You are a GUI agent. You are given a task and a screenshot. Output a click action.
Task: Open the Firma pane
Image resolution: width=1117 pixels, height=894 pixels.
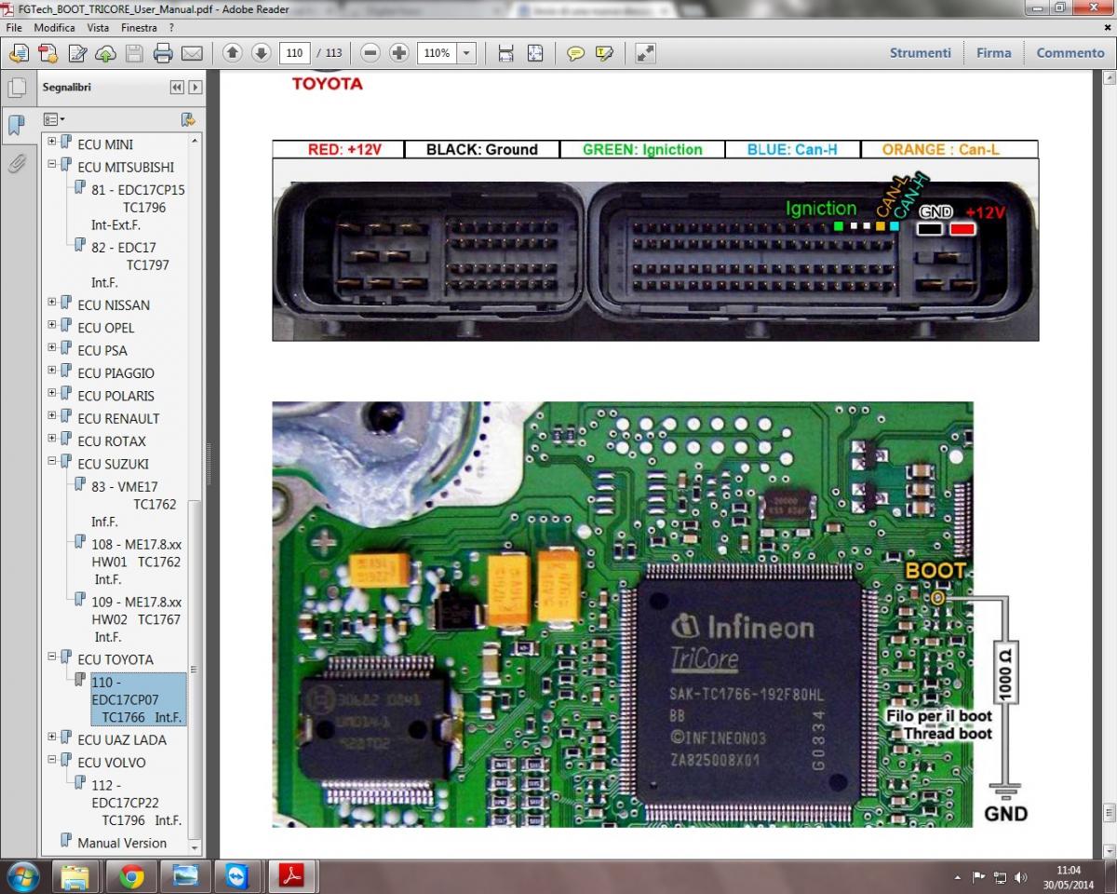pos(993,53)
